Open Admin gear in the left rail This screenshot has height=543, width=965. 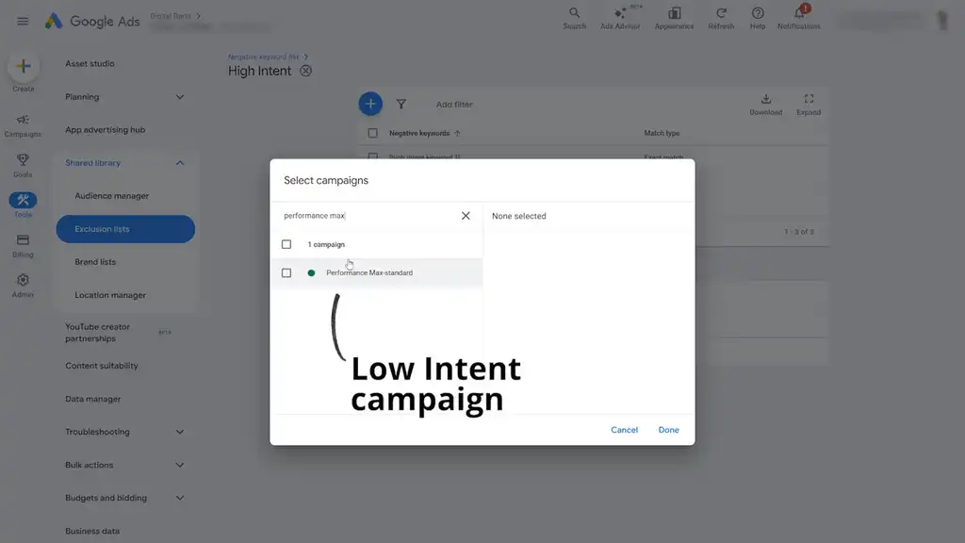pos(23,286)
